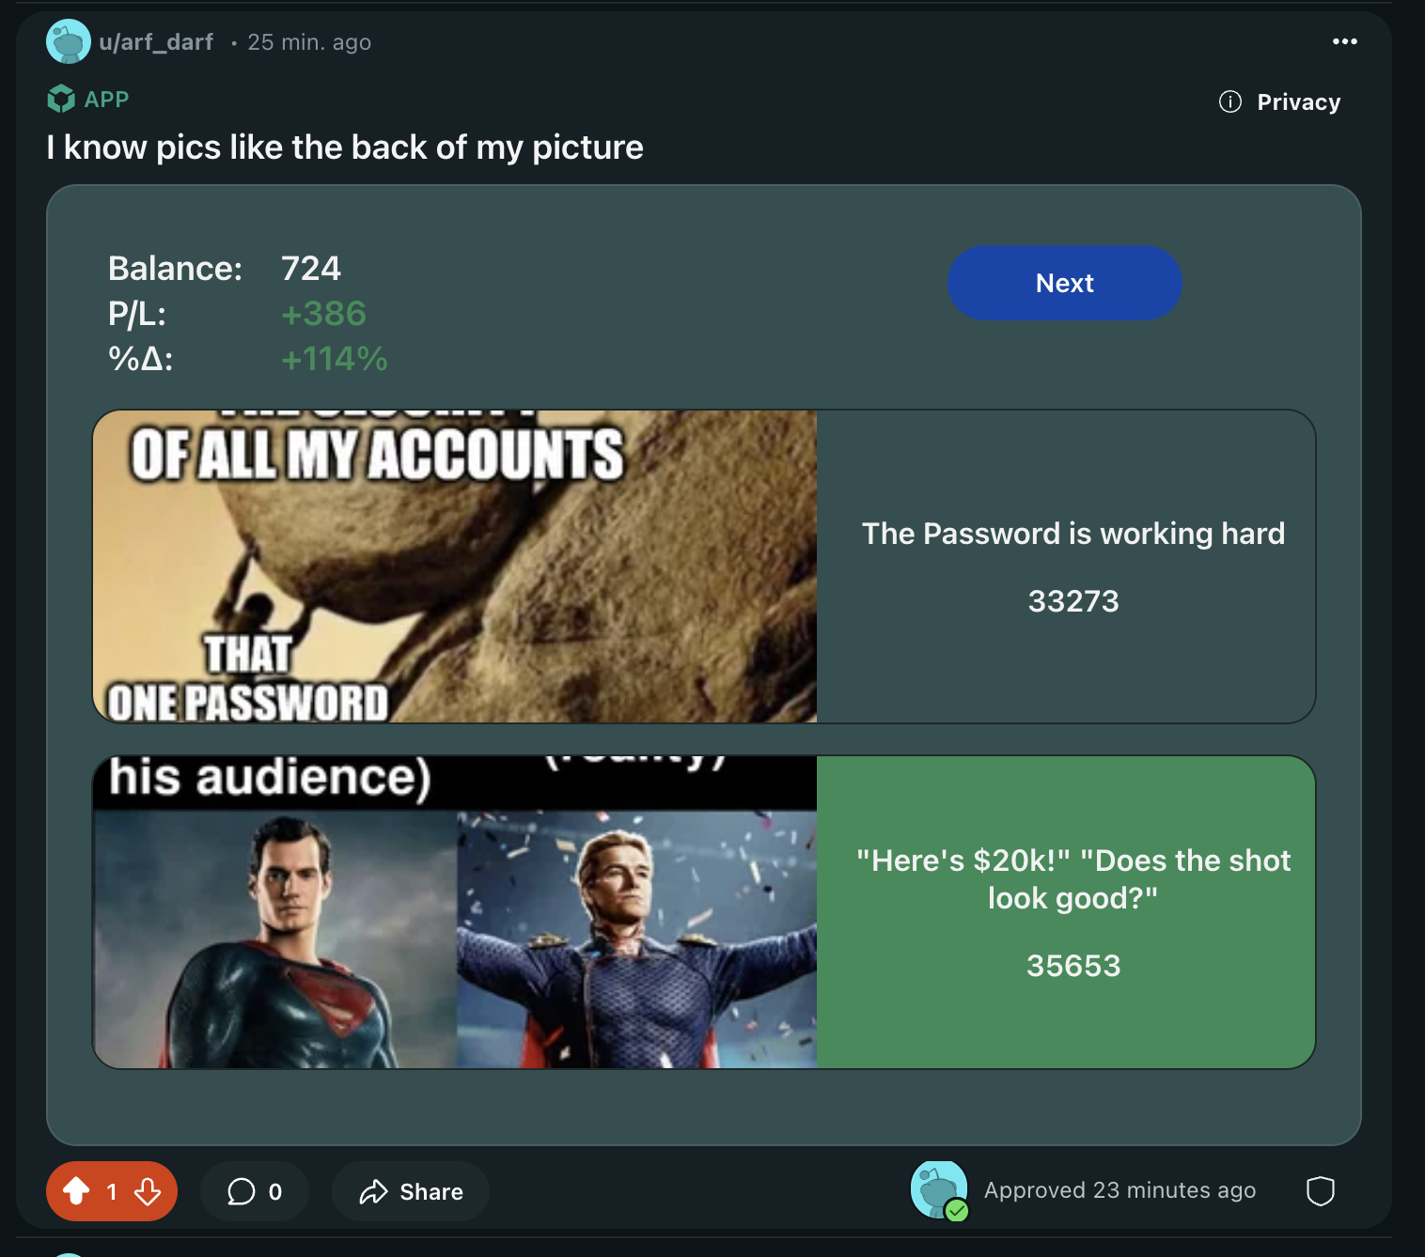Click the number 33273
The width and height of the screenshot is (1425, 1257).
[1073, 601]
